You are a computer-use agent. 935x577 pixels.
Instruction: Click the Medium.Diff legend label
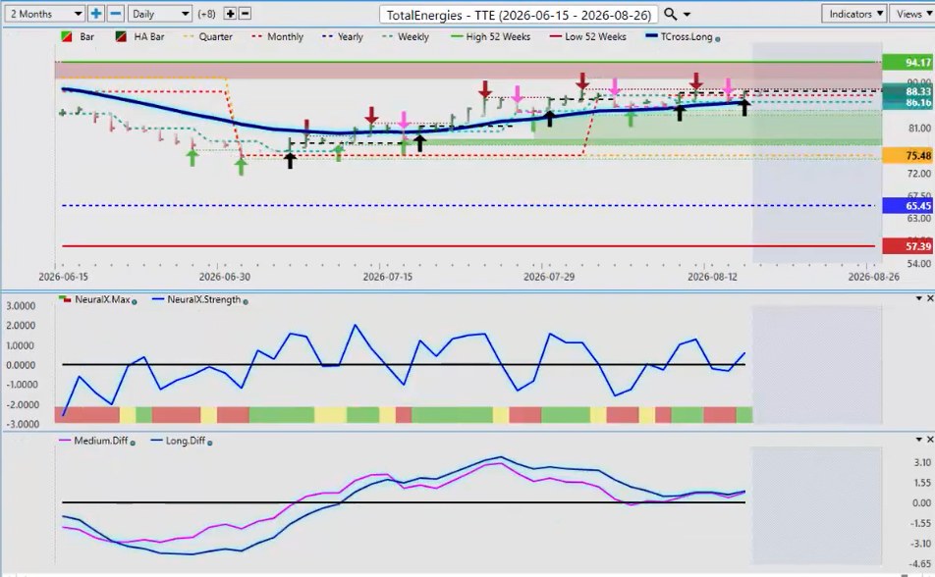click(101, 441)
